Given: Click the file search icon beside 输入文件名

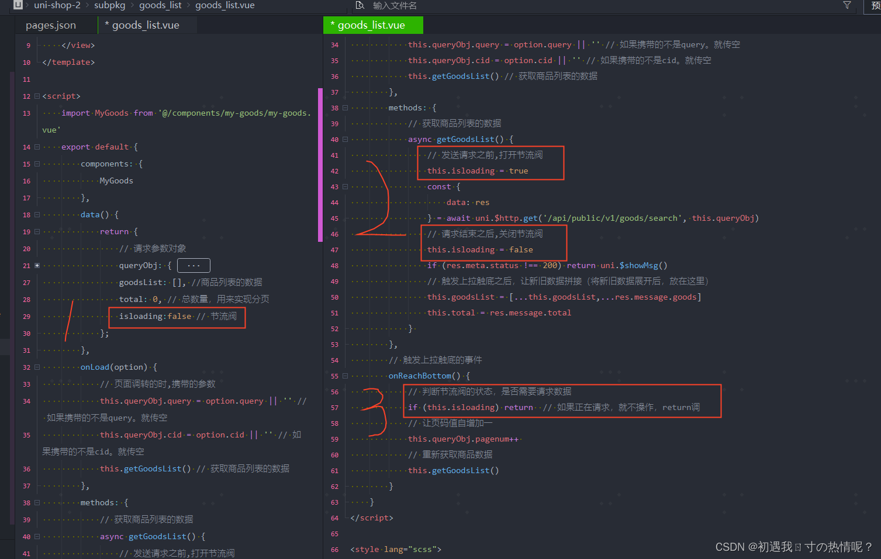Looking at the screenshot, I should point(360,5).
